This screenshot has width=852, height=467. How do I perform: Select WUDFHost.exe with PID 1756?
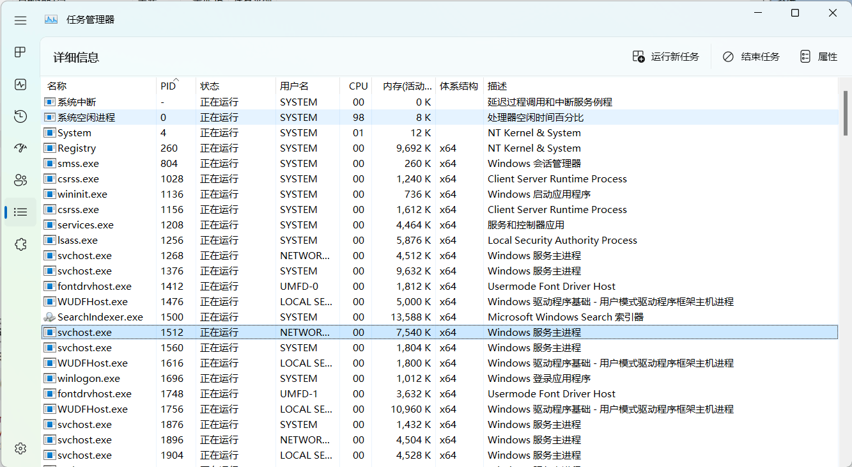pyautogui.click(x=440, y=409)
